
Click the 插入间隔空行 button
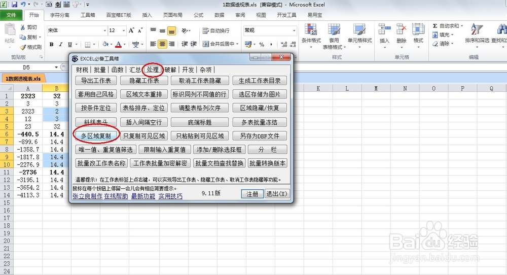(144, 122)
